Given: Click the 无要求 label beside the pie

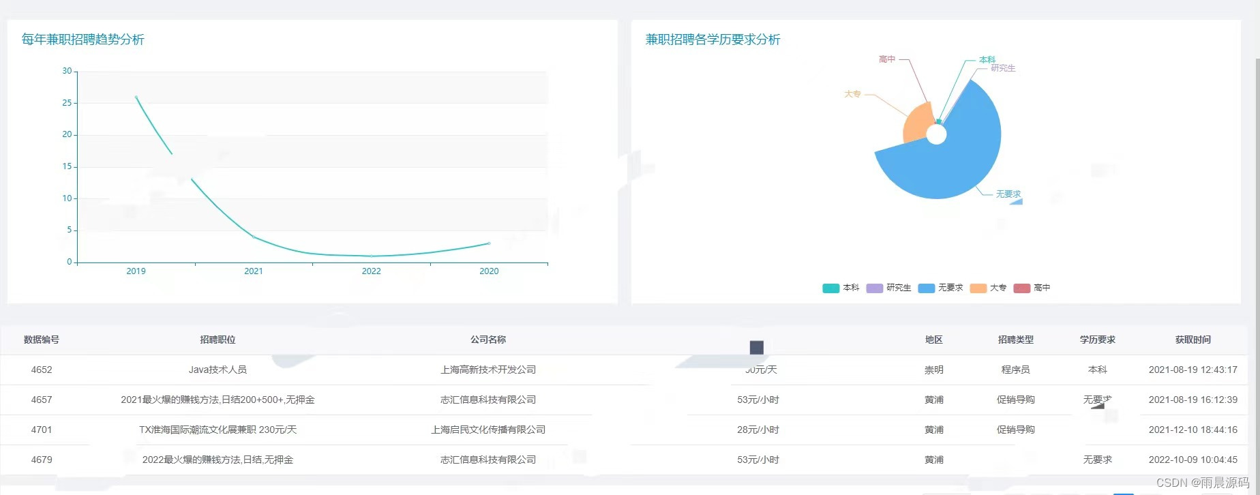Looking at the screenshot, I should pos(1008,194).
